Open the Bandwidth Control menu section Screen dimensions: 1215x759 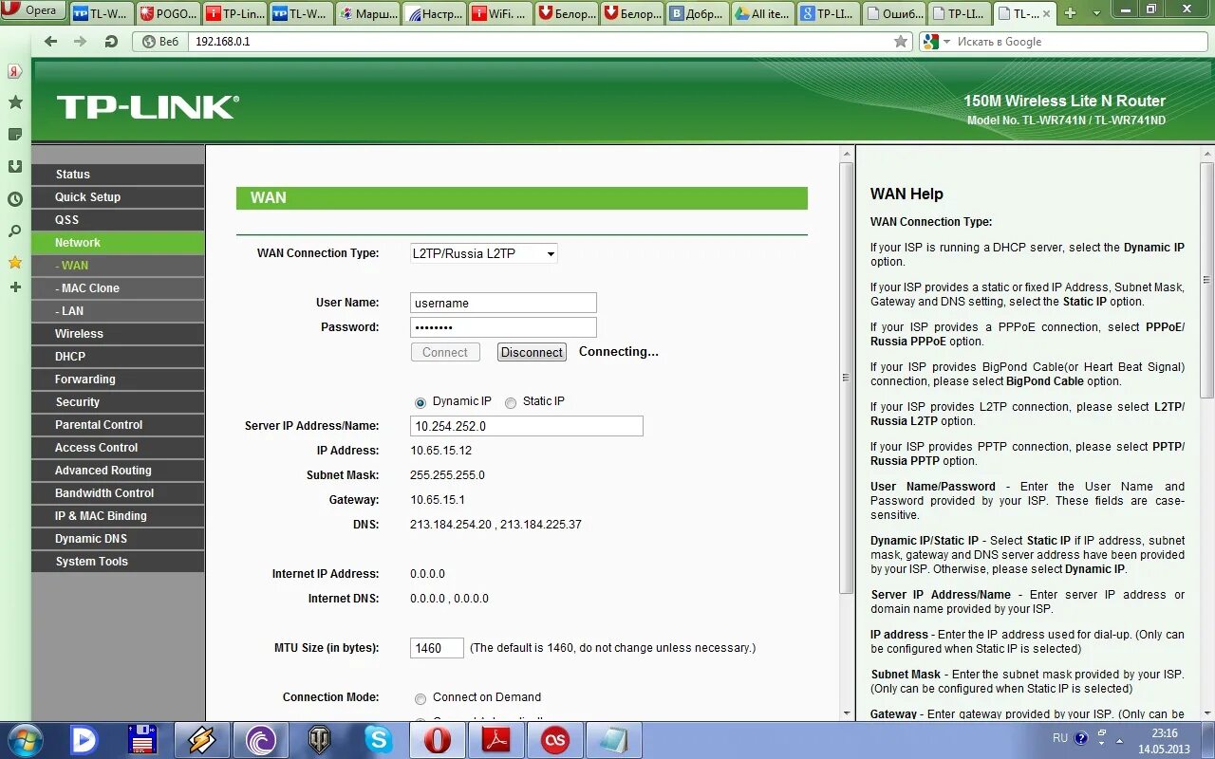tap(118, 493)
